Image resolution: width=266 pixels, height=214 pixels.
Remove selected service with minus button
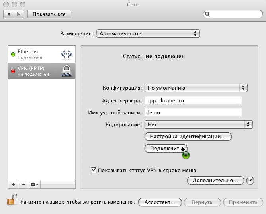[x=23, y=185]
